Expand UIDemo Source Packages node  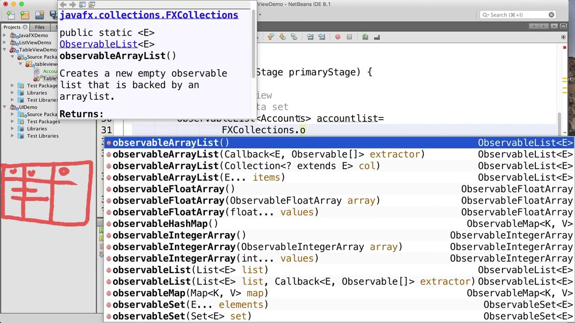[13, 114]
